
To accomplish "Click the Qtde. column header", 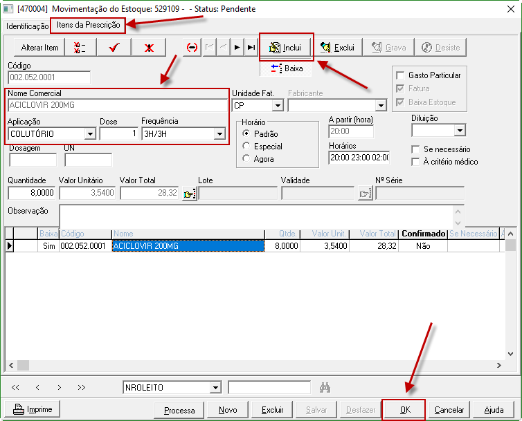I will coord(282,234).
